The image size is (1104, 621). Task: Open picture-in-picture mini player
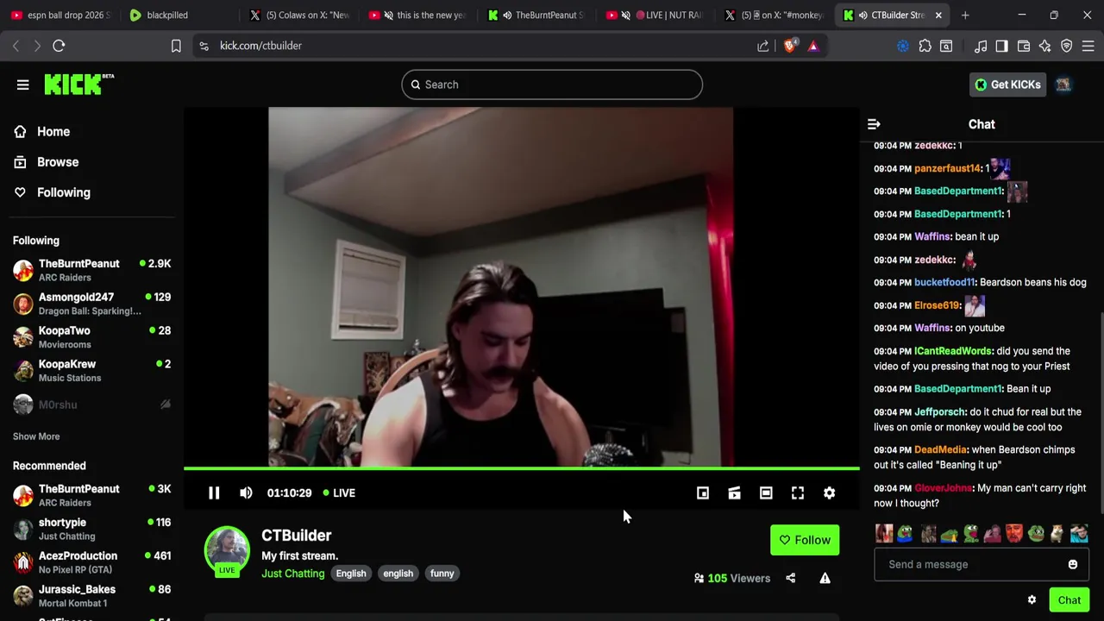pos(703,492)
